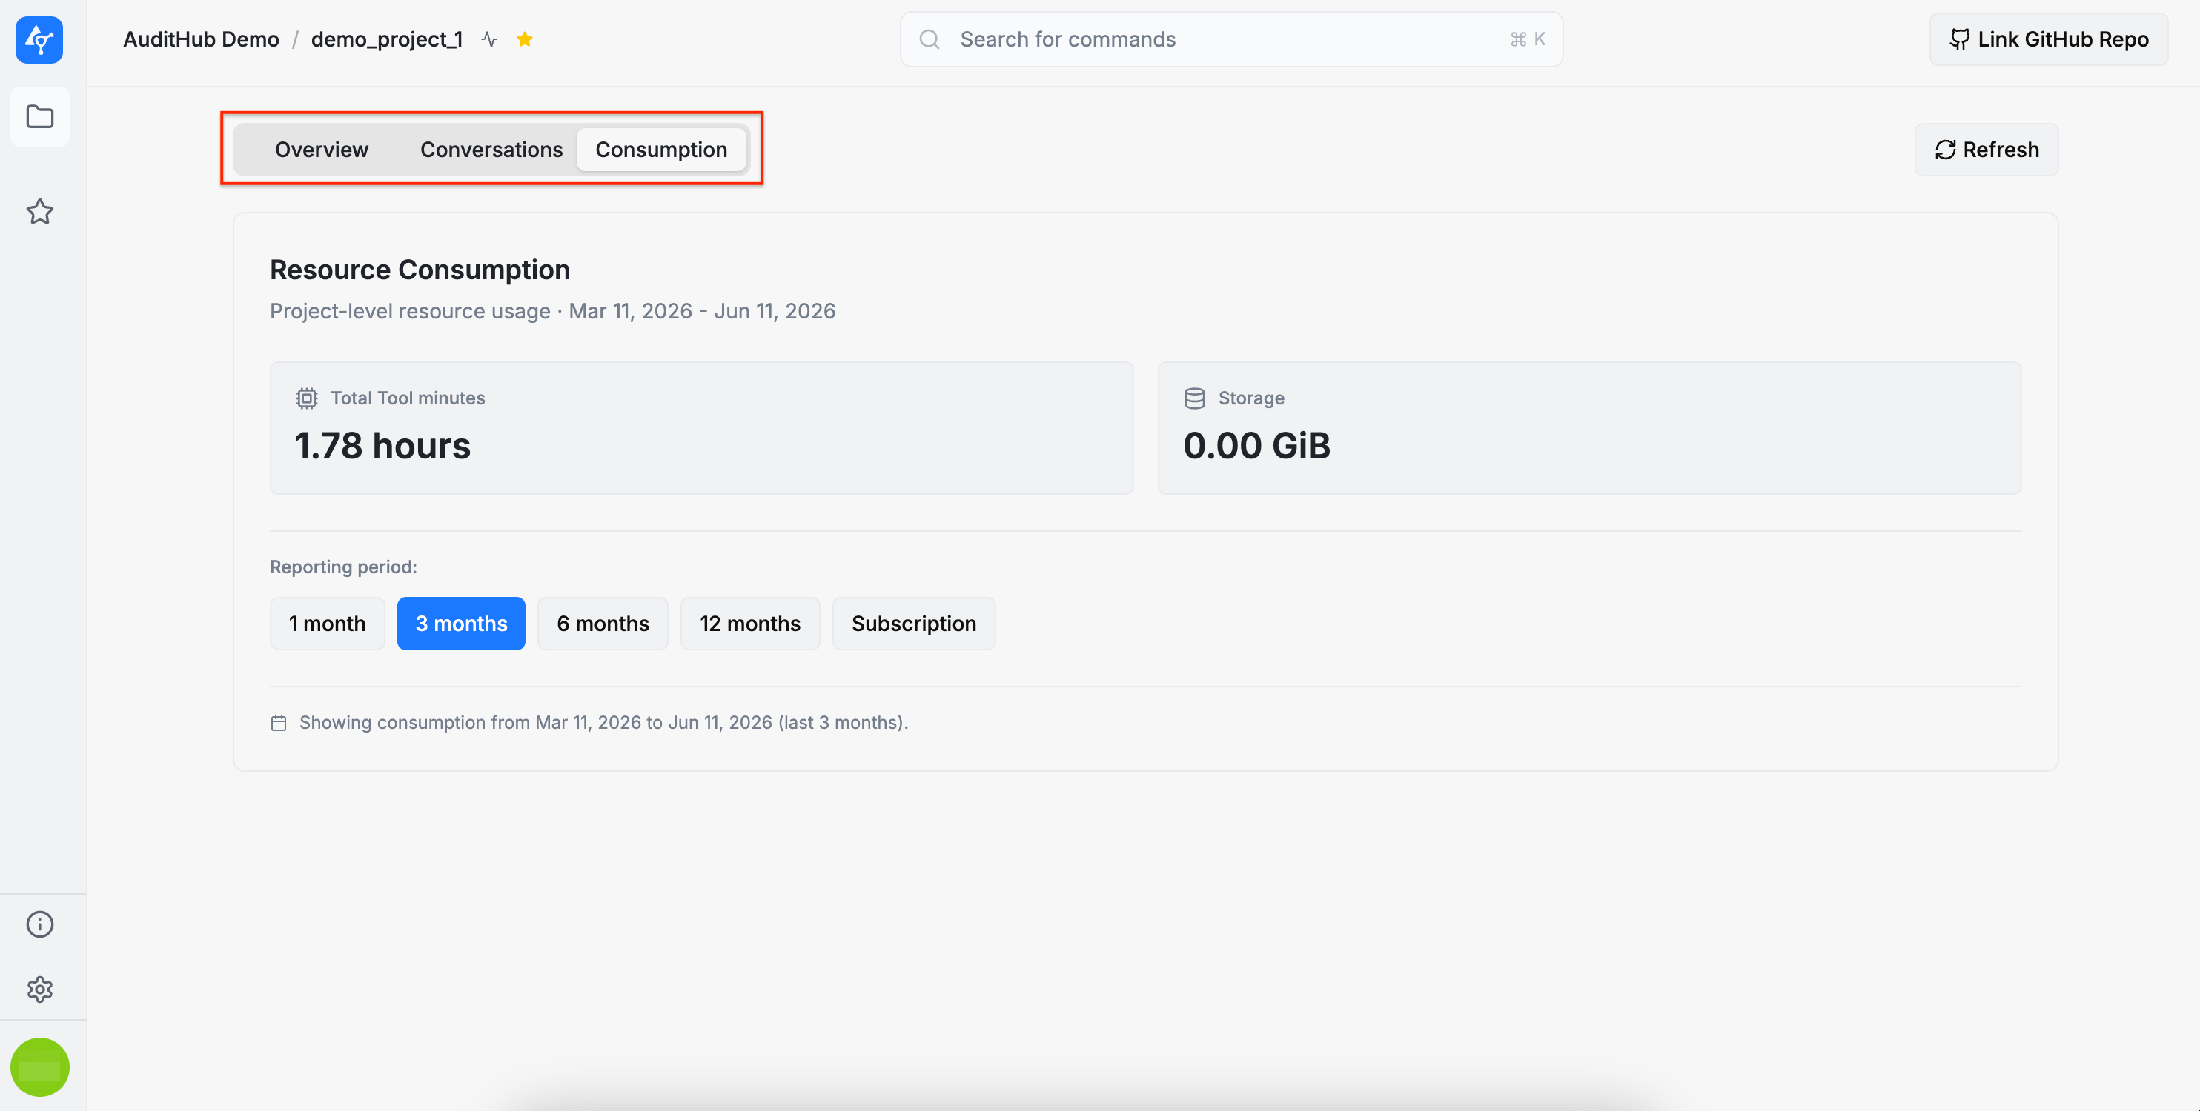
Task: Click the AuditHub logo icon
Action: click(x=39, y=39)
